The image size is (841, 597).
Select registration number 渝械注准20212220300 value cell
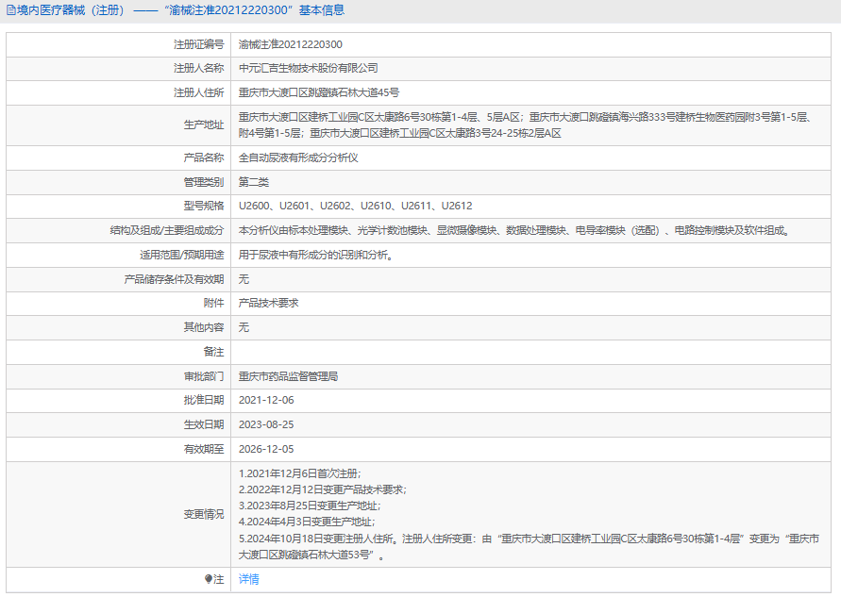(290, 44)
